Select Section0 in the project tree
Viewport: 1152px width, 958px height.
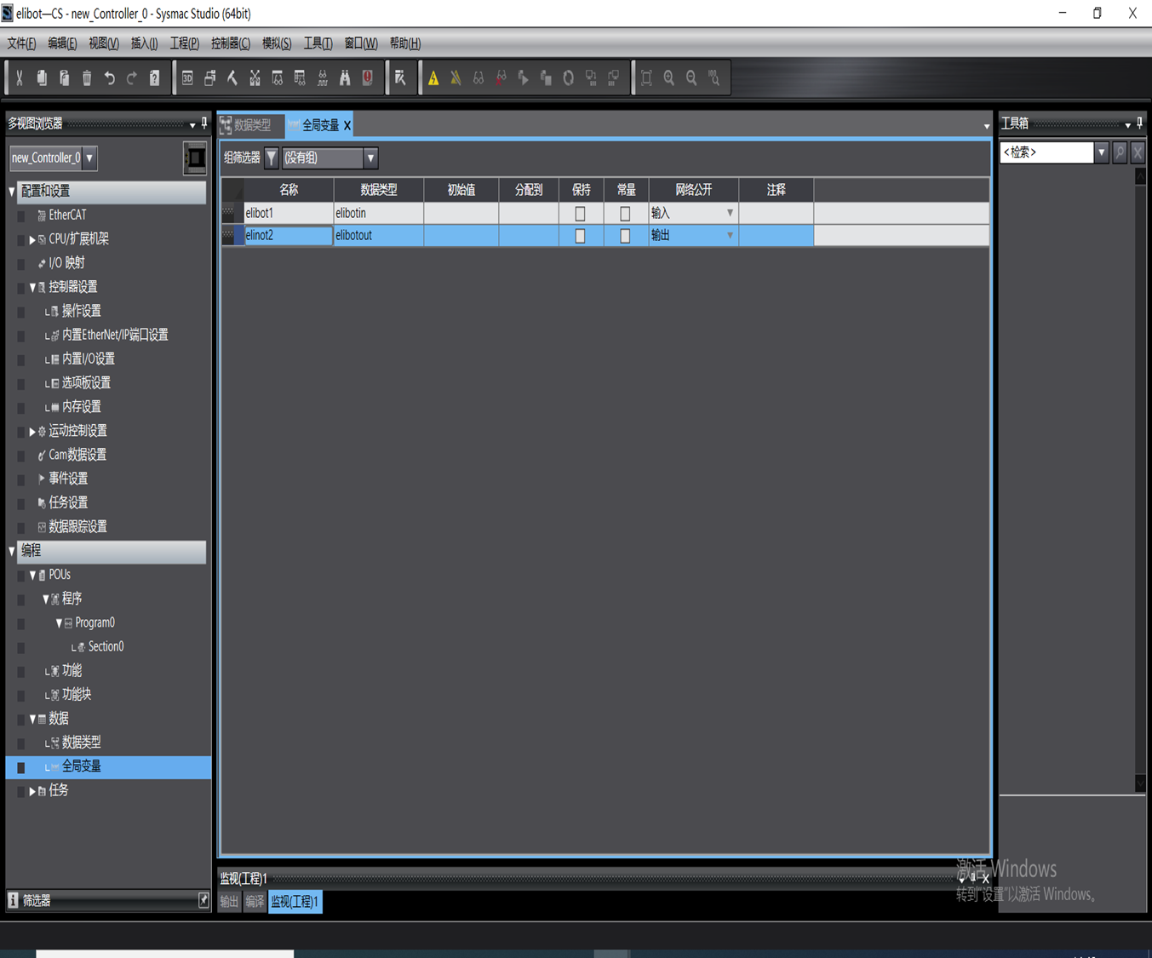click(106, 647)
